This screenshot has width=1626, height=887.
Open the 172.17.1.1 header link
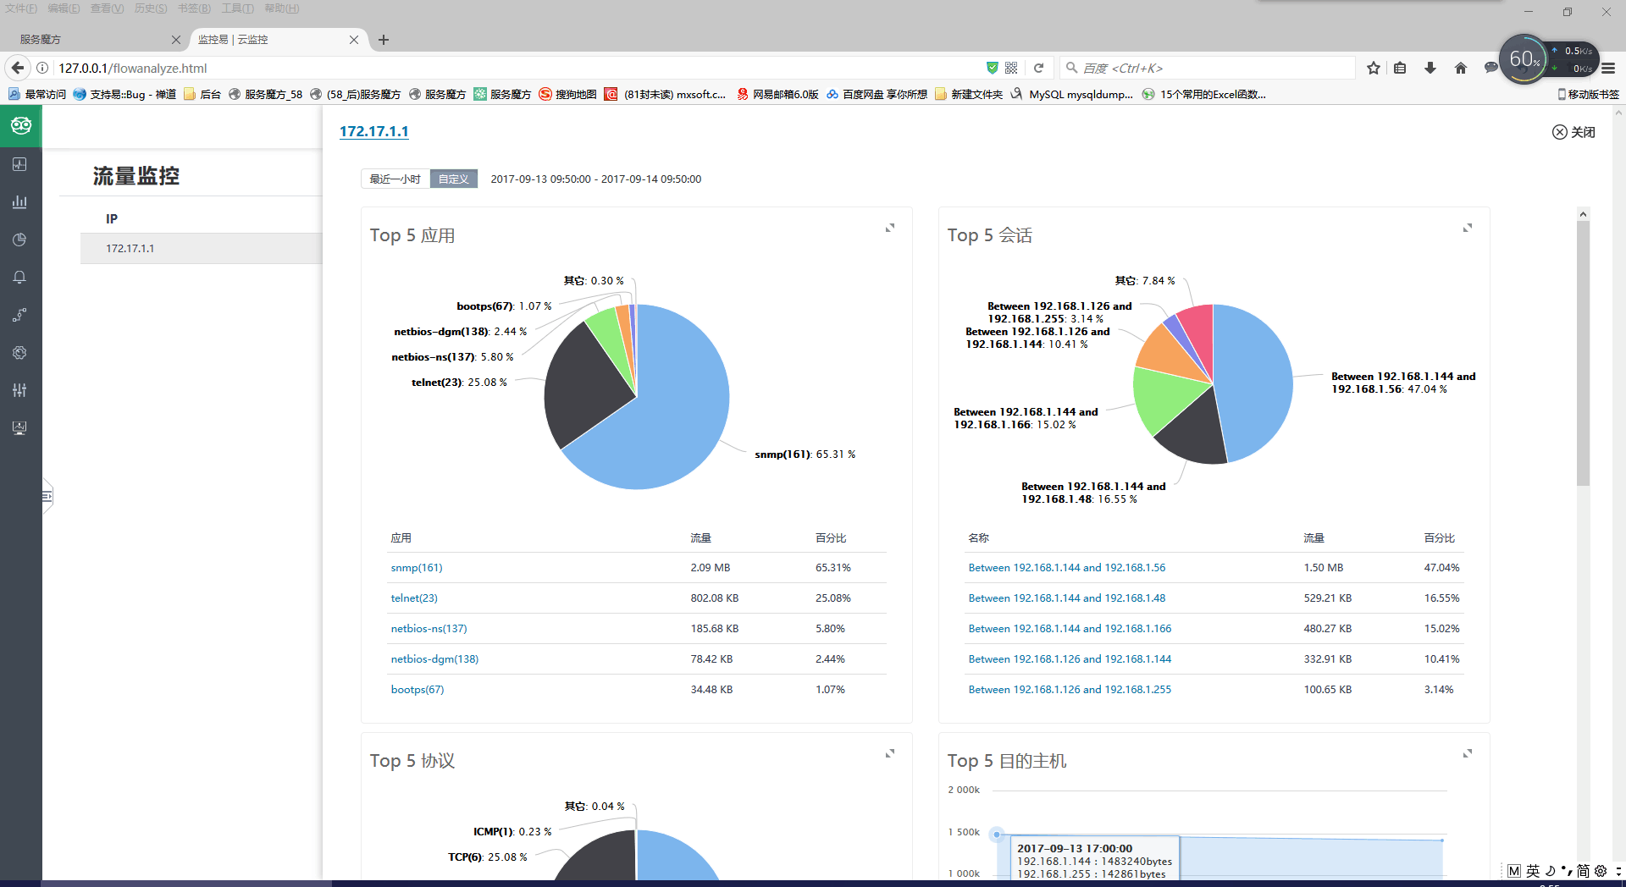pyautogui.click(x=373, y=131)
